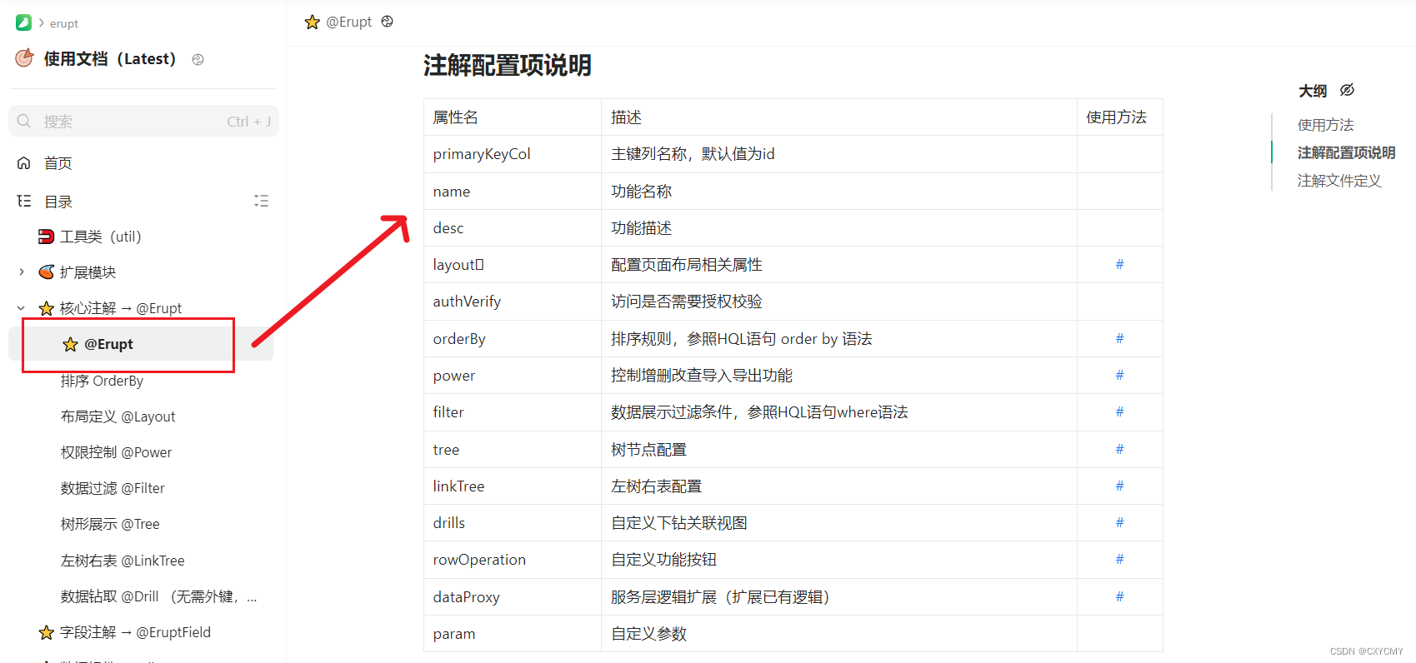This screenshot has width=1416, height=663.
Task: Click the 属性名 column header
Action: (x=513, y=117)
